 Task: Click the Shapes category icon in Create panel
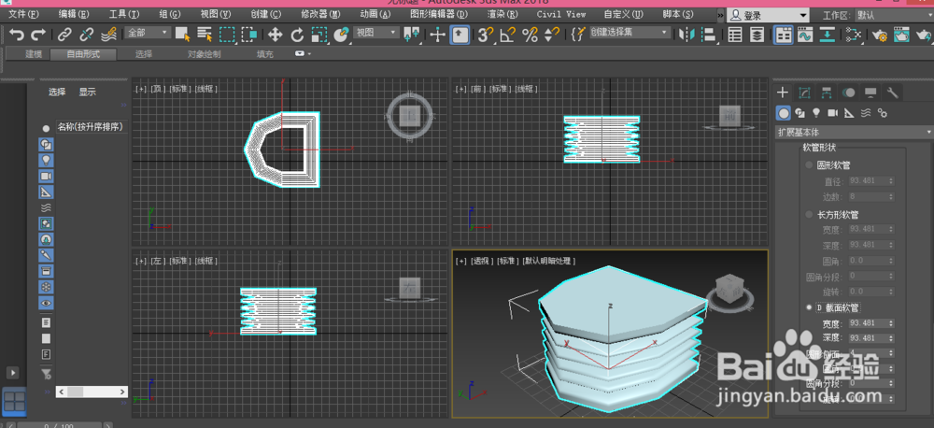[x=800, y=113]
